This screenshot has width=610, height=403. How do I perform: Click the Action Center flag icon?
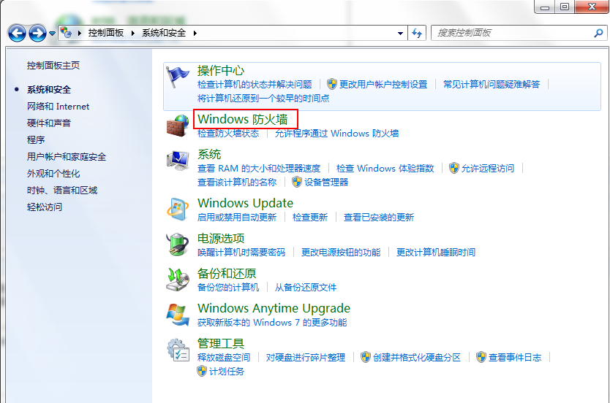click(178, 77)
